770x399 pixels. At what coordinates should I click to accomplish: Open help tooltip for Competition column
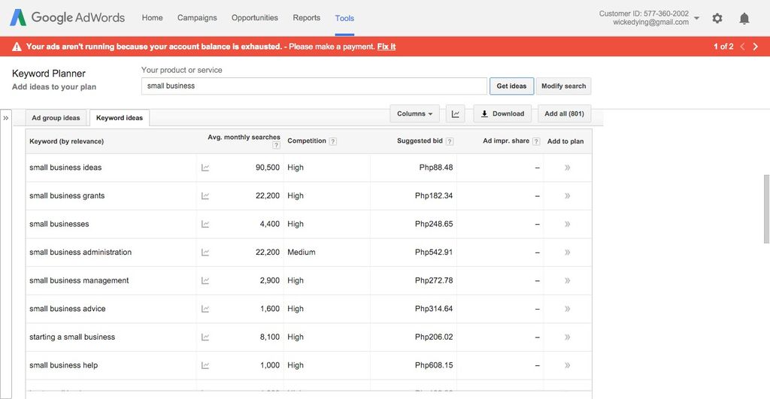coord(333,141)
